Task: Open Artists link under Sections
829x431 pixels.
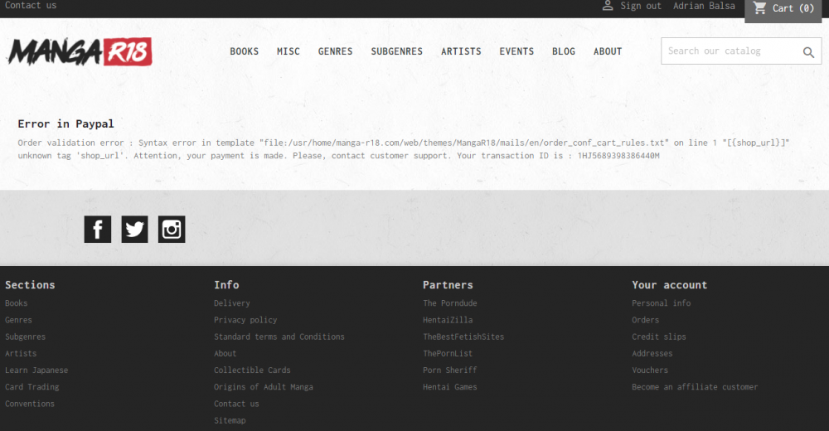Action: (x=21, y=353)
